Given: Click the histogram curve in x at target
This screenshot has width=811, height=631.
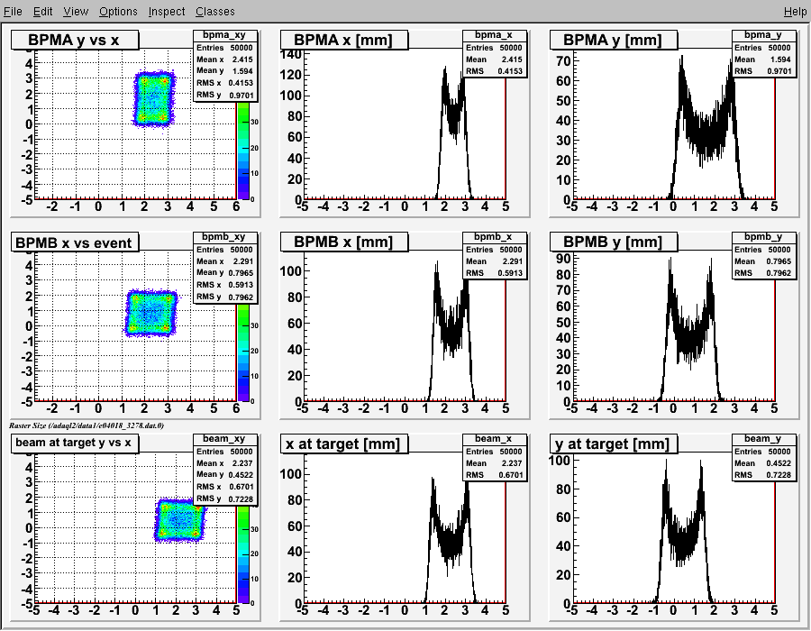Looking at the screenshot, I should pyautogui.click(x=450, y=541).
